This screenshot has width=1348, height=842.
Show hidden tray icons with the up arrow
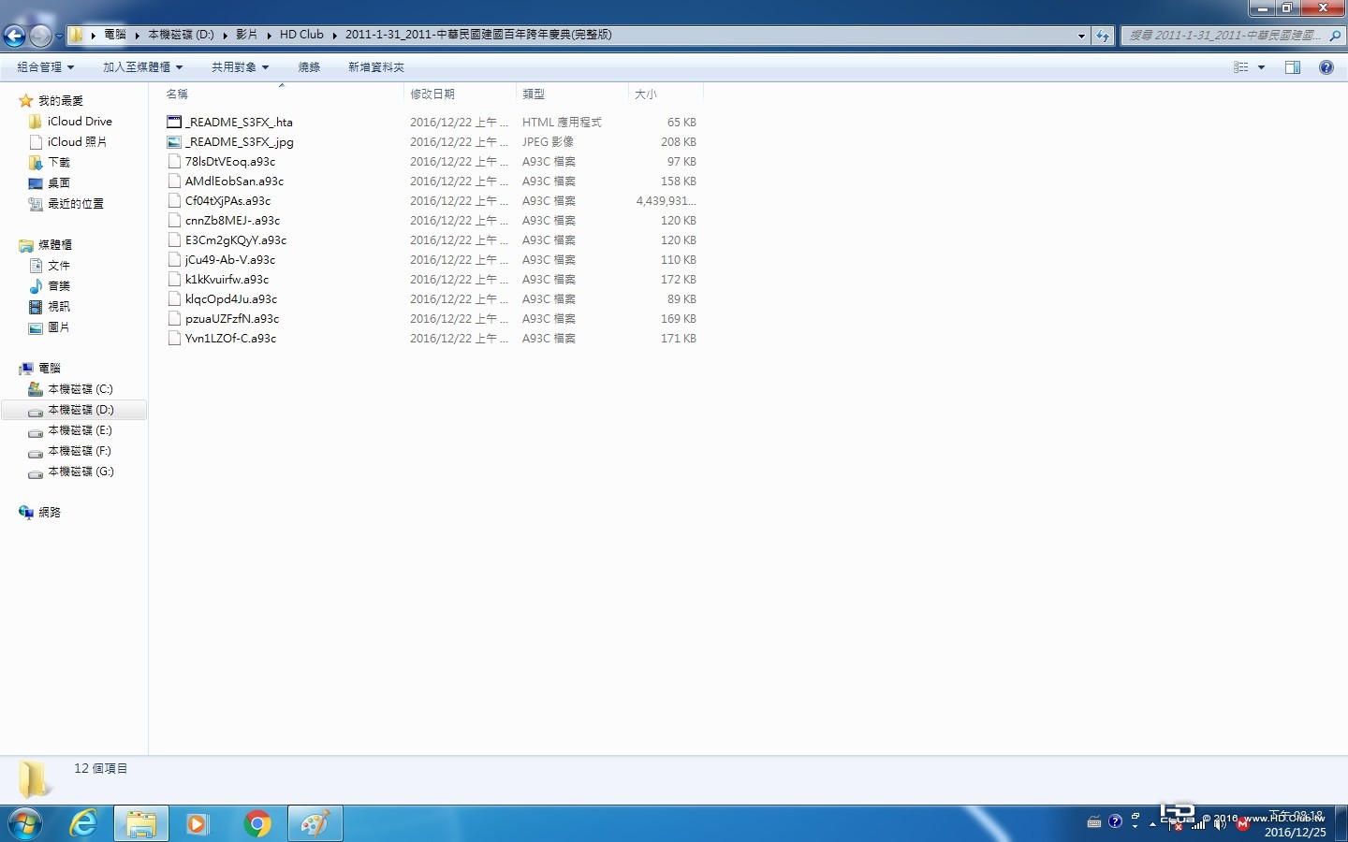1153,824
